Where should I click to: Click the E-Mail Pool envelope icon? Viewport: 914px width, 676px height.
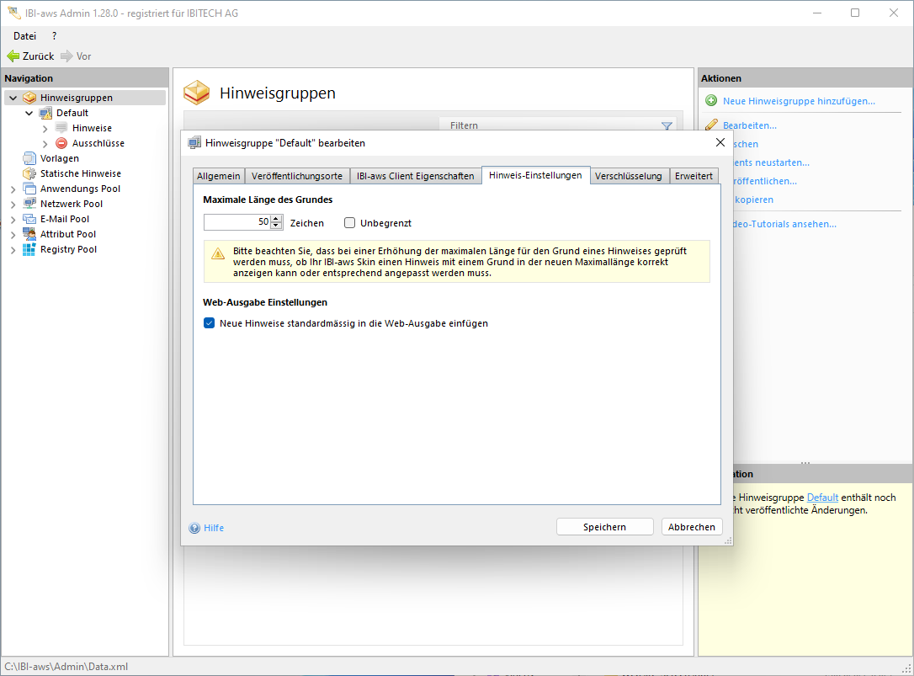click(29, 219)
